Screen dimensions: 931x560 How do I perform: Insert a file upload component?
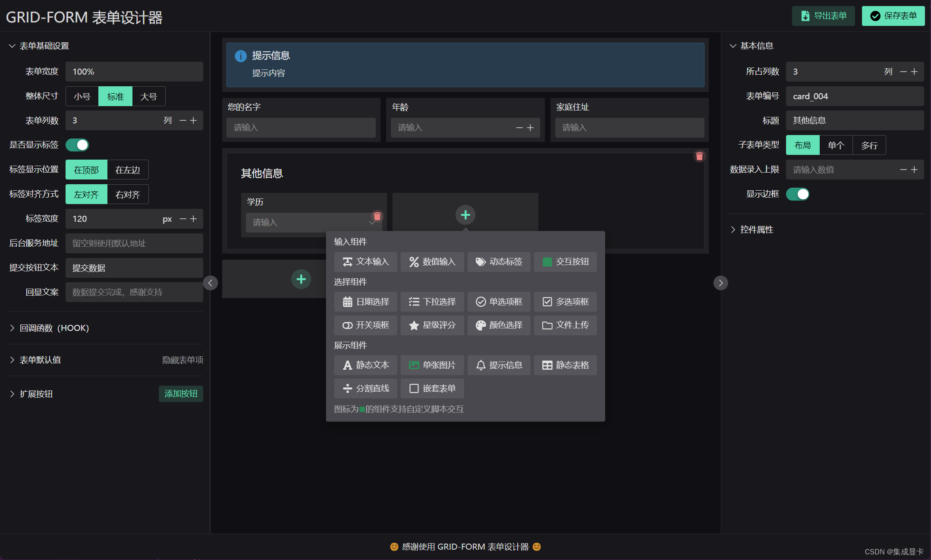coord(565,325)
